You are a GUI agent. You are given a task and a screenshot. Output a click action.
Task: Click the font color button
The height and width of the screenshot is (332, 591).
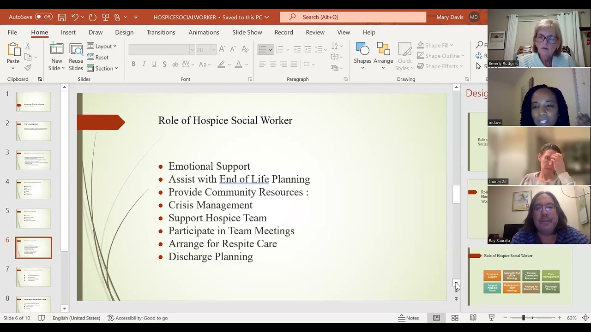[x=239, y=64]
